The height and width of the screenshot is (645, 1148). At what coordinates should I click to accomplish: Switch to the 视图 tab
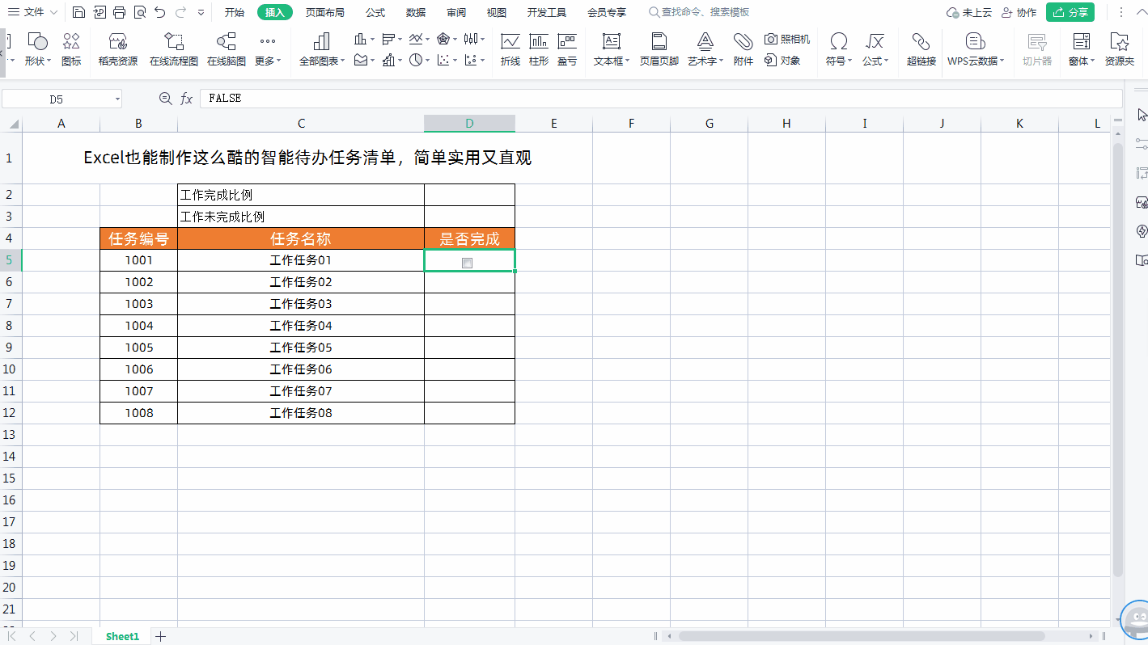[x=497, y=12]
